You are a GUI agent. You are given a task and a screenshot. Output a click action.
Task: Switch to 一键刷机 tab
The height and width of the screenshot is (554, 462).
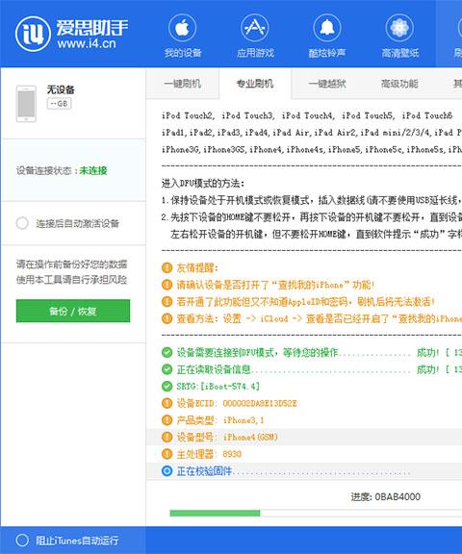(x=183, y=84)
